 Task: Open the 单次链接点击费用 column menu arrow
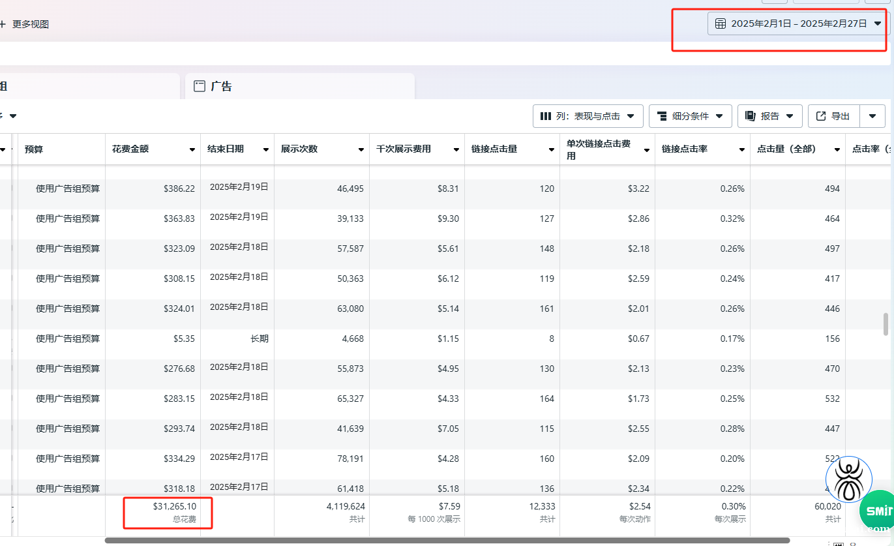pos(647,149)
